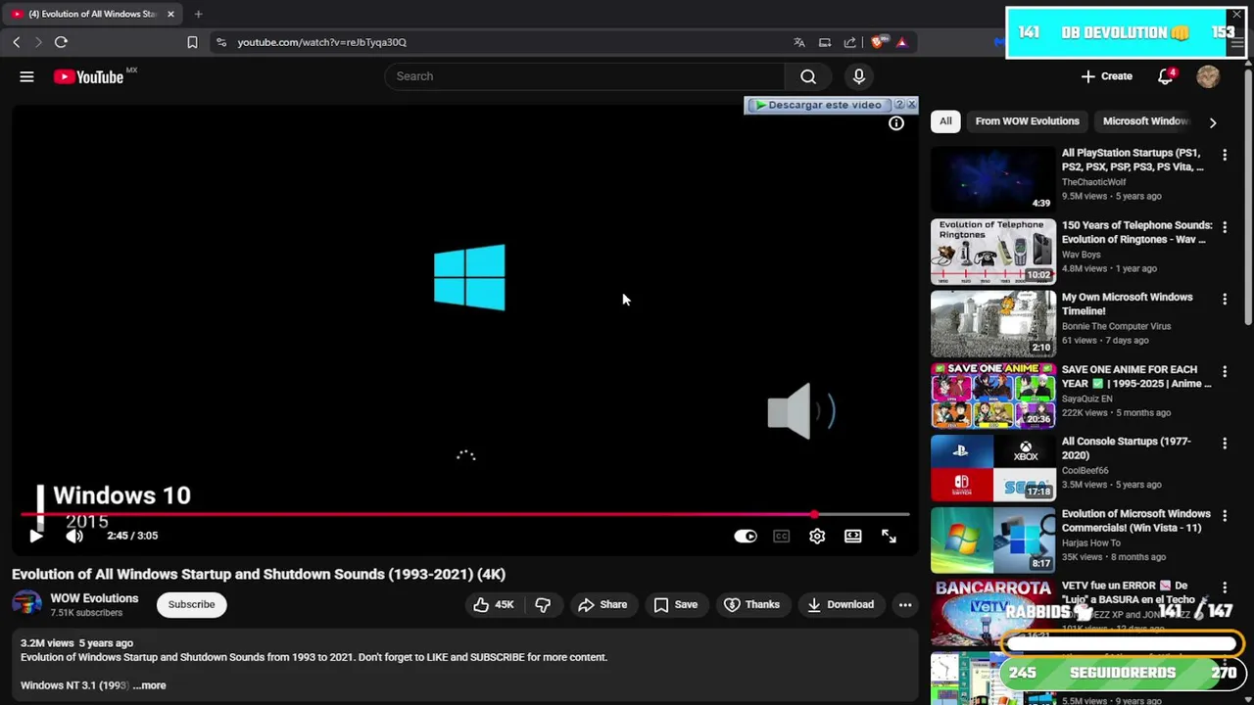Open browser translate icon

[x=799, y=42]
